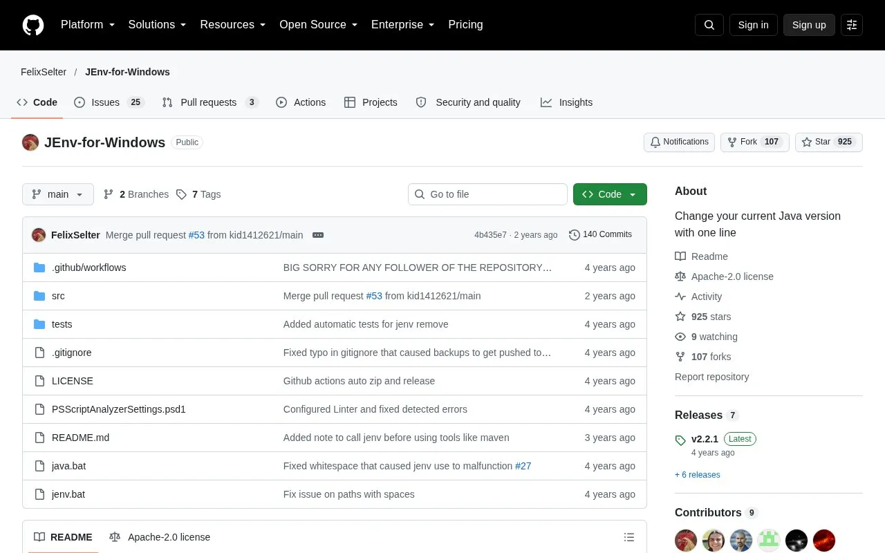Expand the Solutions menu

pyautogui.click(x=158, y=25)
